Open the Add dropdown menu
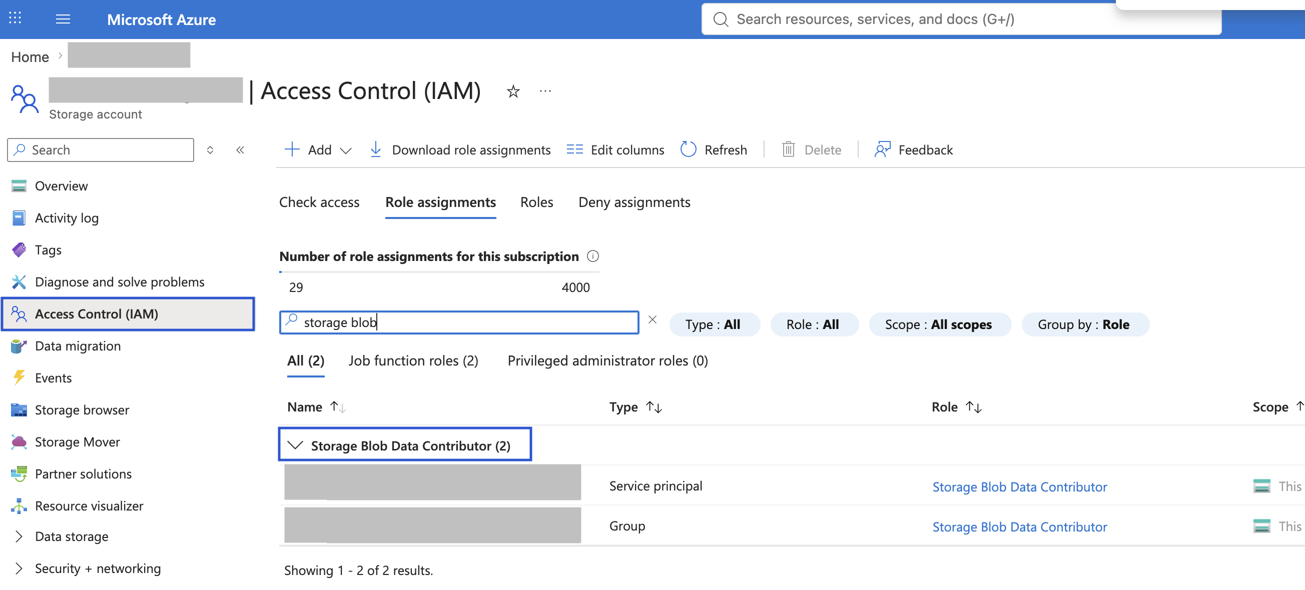The height and width of the screenshot is (590, 1305). pyautogui.click(x=318, y=150)
